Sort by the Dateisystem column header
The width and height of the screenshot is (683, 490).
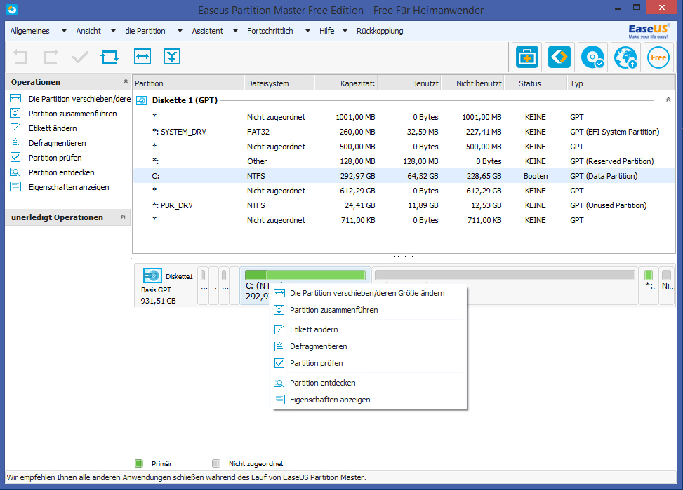click(x=279, y=83)
